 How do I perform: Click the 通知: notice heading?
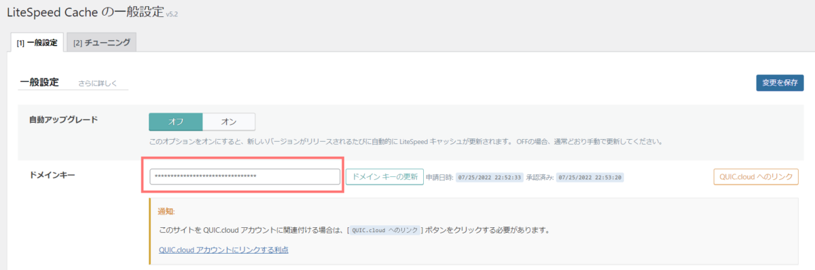(166, 212)
